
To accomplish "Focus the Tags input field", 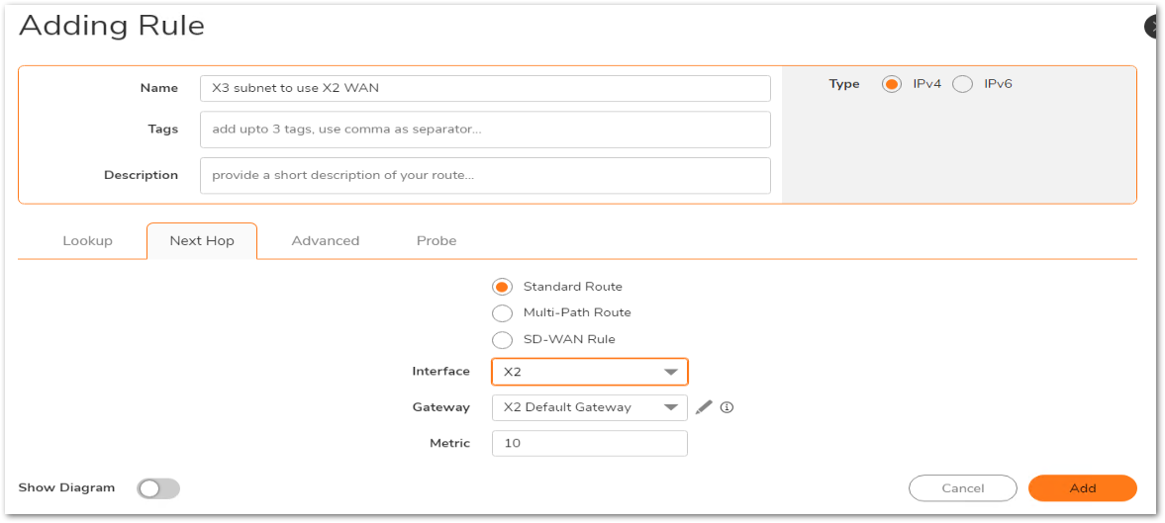I will tap(485, 130).
